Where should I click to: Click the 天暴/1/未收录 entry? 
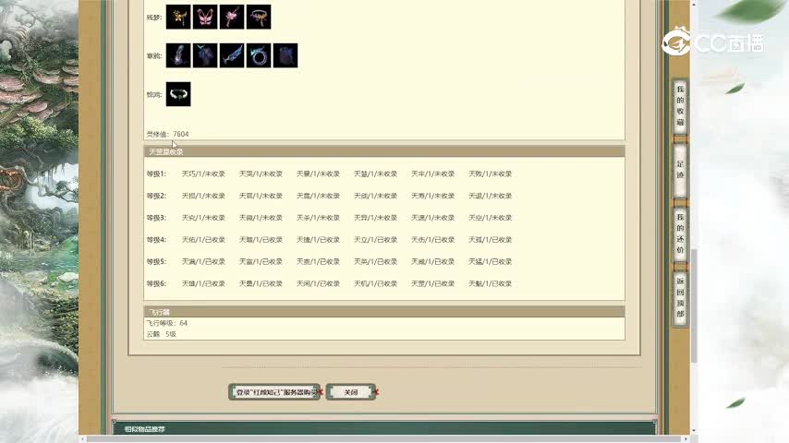(318, 174)
